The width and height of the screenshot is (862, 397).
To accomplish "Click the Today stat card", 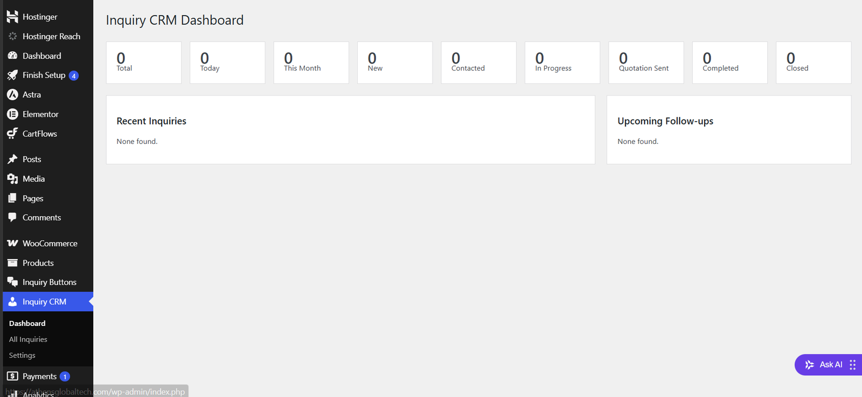I will [x=227, y=62].
